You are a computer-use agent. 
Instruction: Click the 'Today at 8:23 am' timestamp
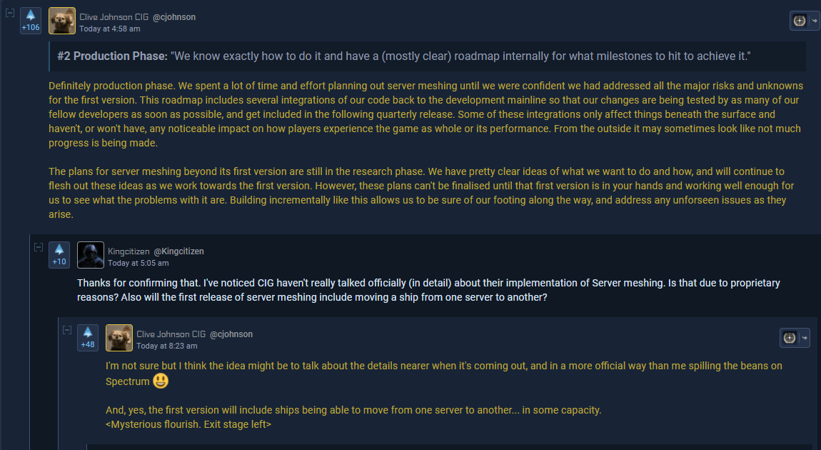click(x=166, y=346)
